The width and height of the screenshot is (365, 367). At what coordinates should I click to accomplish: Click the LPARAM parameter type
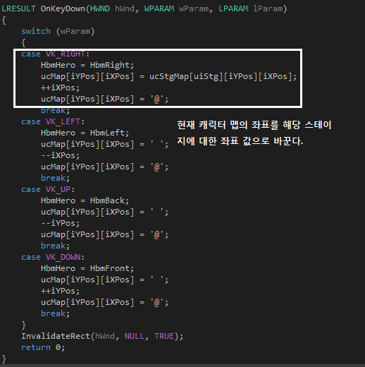(233, 9)
